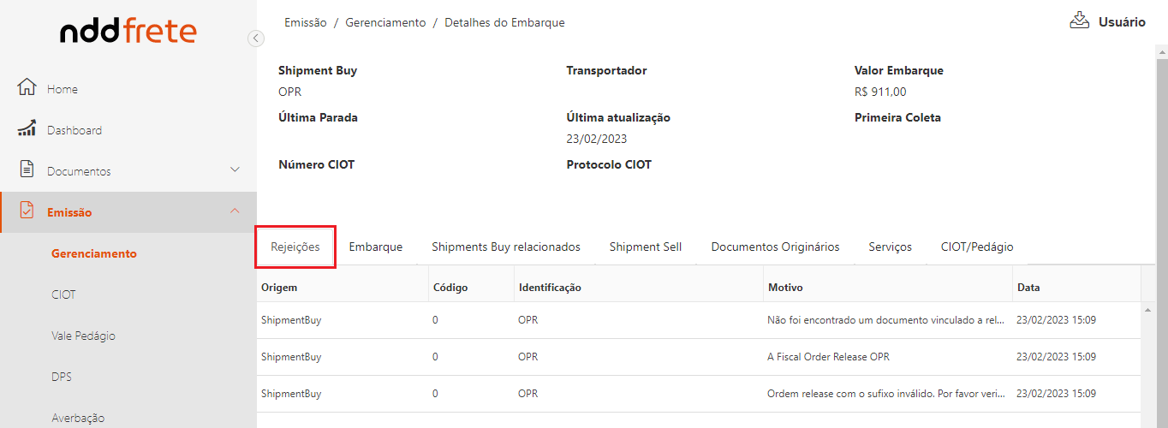Go to Gerenciamento in the breadcrumb
Screen dimensions: 1168x428
tap(385, 23)
